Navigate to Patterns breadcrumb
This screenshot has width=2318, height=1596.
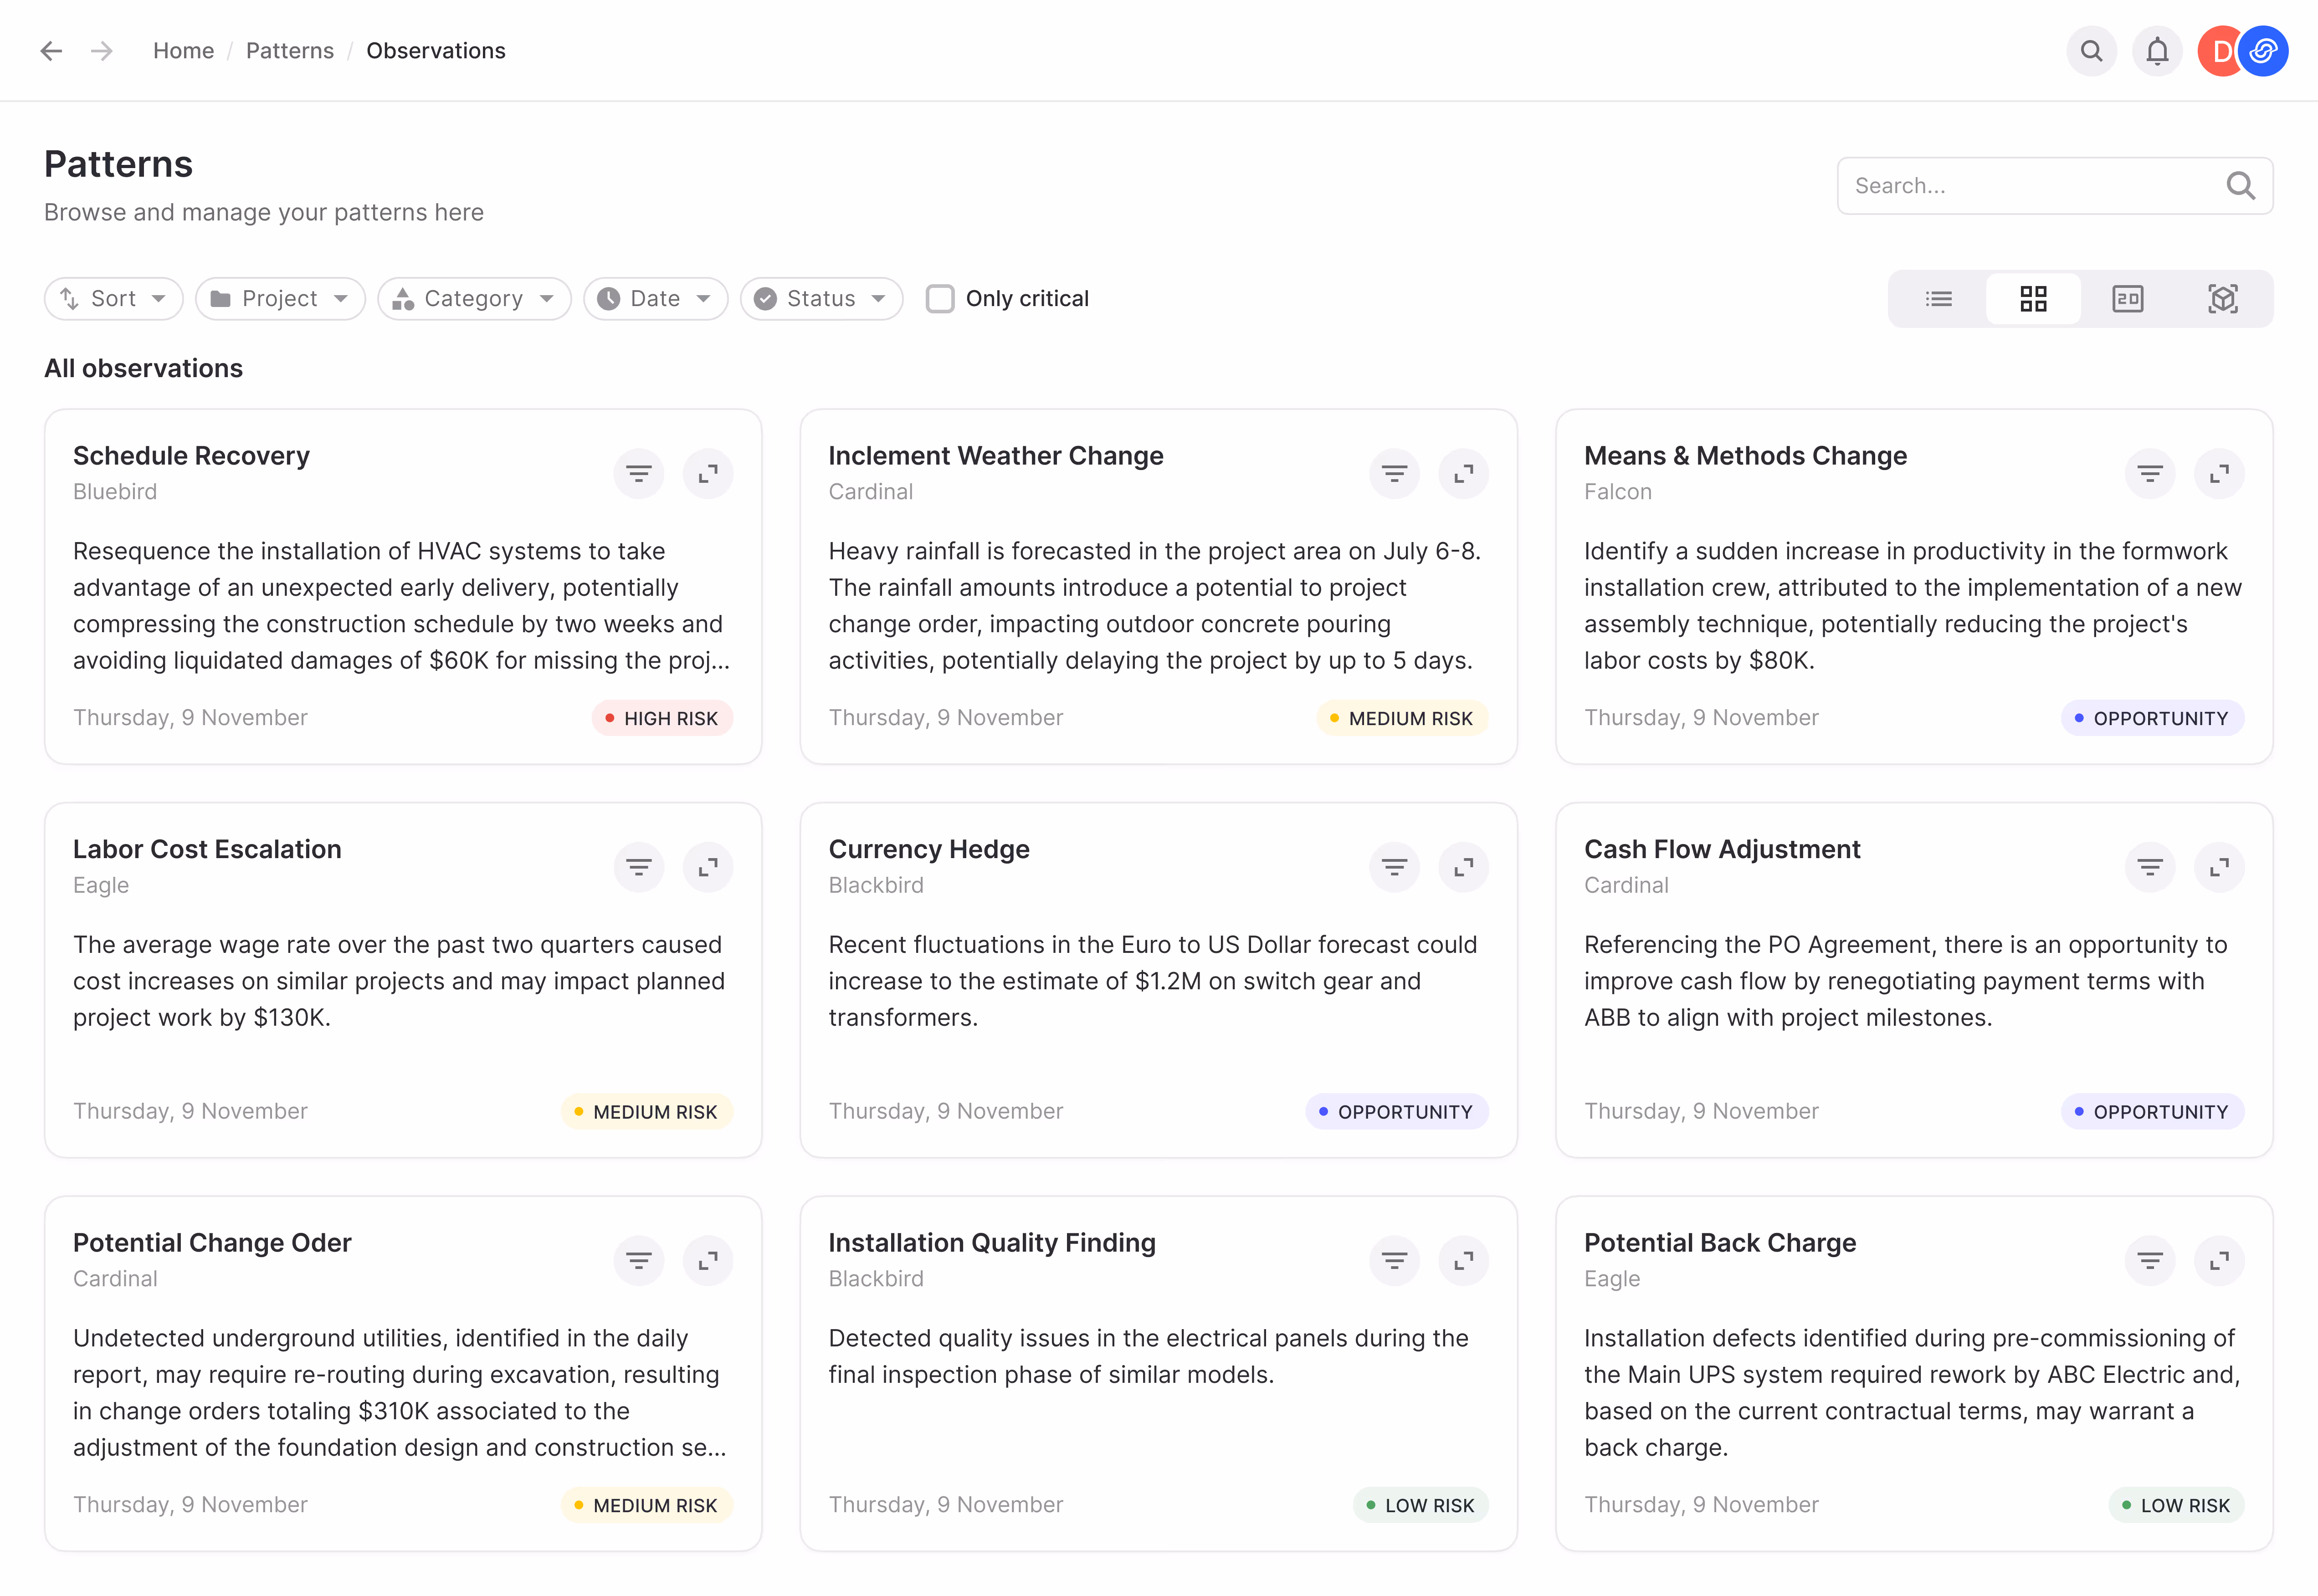click(290, 50)
